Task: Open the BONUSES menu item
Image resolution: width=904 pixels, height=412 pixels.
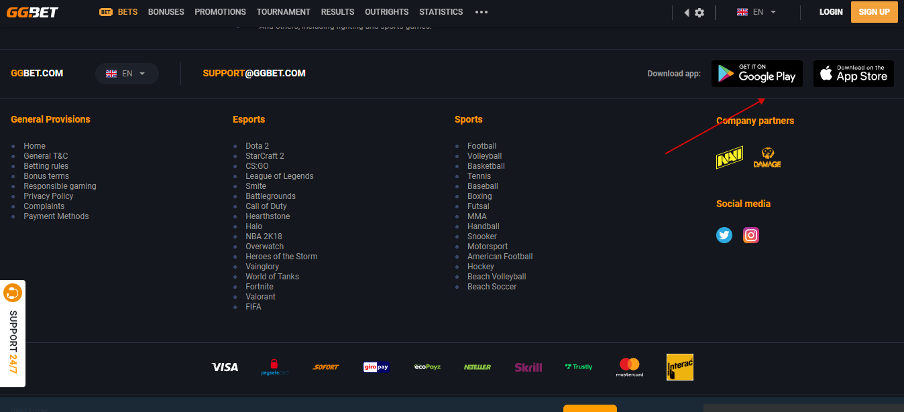Action: pos(166,12)
